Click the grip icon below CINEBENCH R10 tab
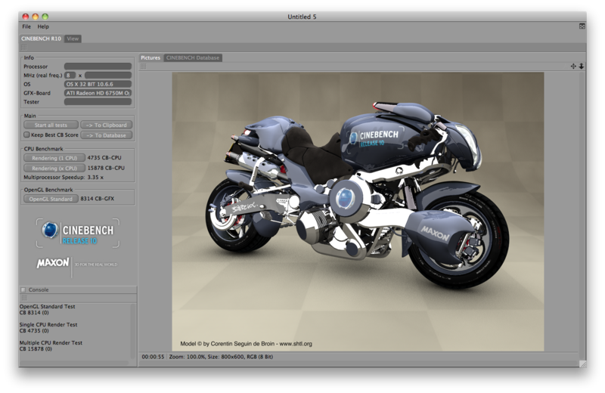Viewport: 605px width, 393px height. [24, 48]
